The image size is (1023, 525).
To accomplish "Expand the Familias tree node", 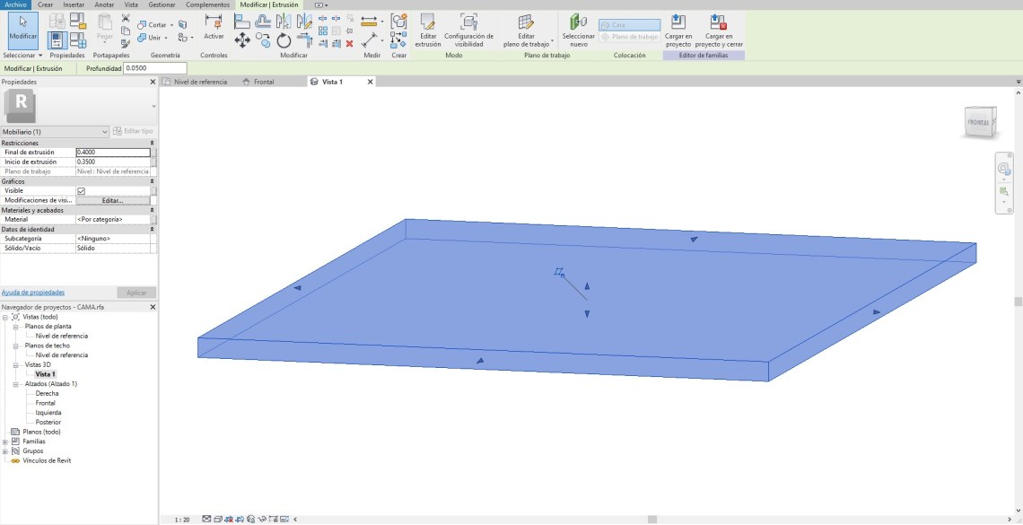I will 5,442.
